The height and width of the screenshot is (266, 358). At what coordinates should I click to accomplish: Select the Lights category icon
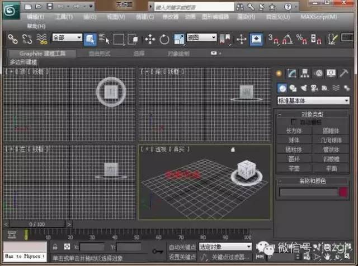[x=304, y=88]
